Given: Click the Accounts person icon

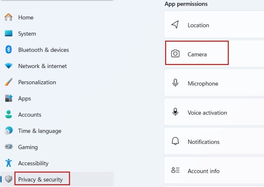Looking at the screenshot, I should click(x=9, y=114).
